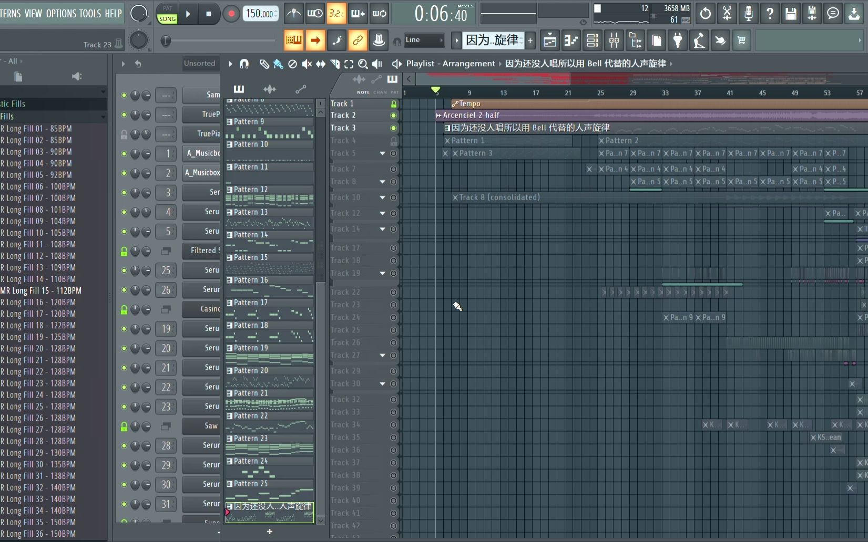Select Pattern 19 in the picker

click(270, 353)
